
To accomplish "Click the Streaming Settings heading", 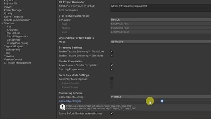I will [70, 48].
